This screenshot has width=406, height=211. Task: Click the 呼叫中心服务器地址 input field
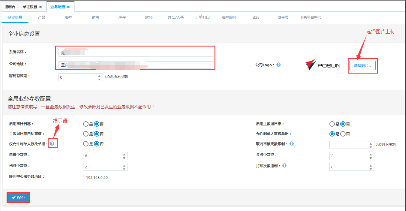point(151,178)
